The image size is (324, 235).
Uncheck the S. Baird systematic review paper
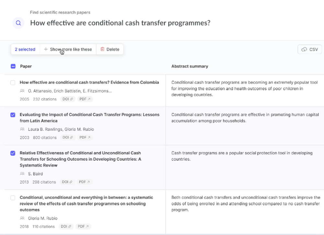(x=13, y=153)
